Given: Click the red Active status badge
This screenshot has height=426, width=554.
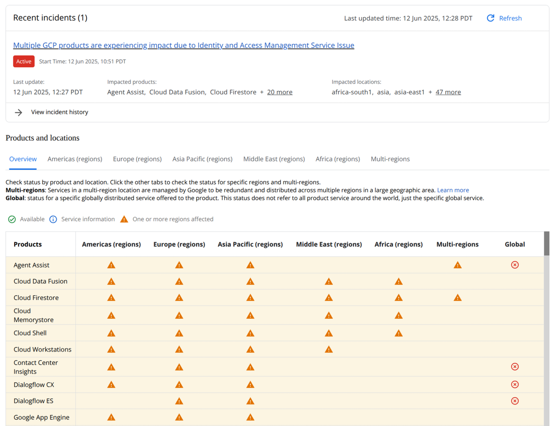Looking at the screenshot, I should pos(24,62).
